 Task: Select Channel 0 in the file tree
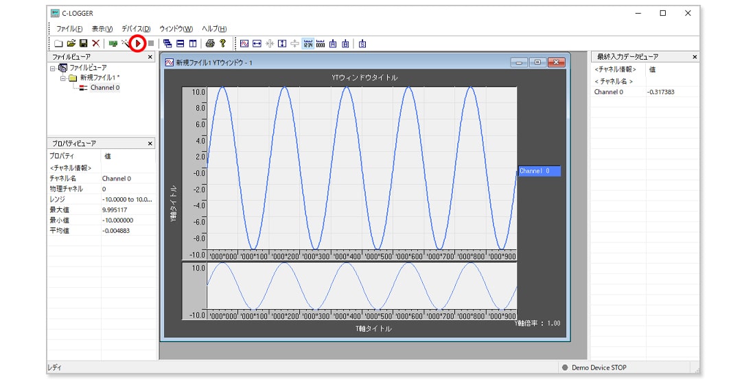point(104,88)
